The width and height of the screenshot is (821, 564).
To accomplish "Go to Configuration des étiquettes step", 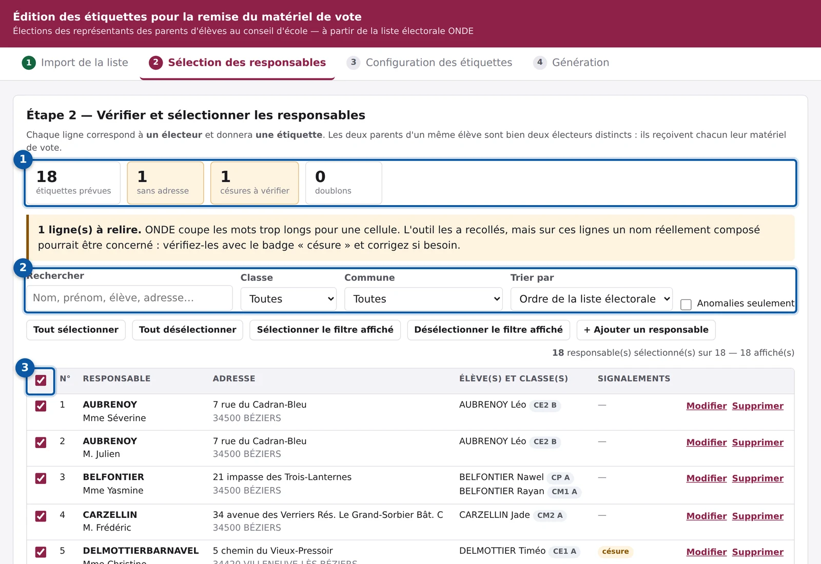I will click(x=429, y=63).
